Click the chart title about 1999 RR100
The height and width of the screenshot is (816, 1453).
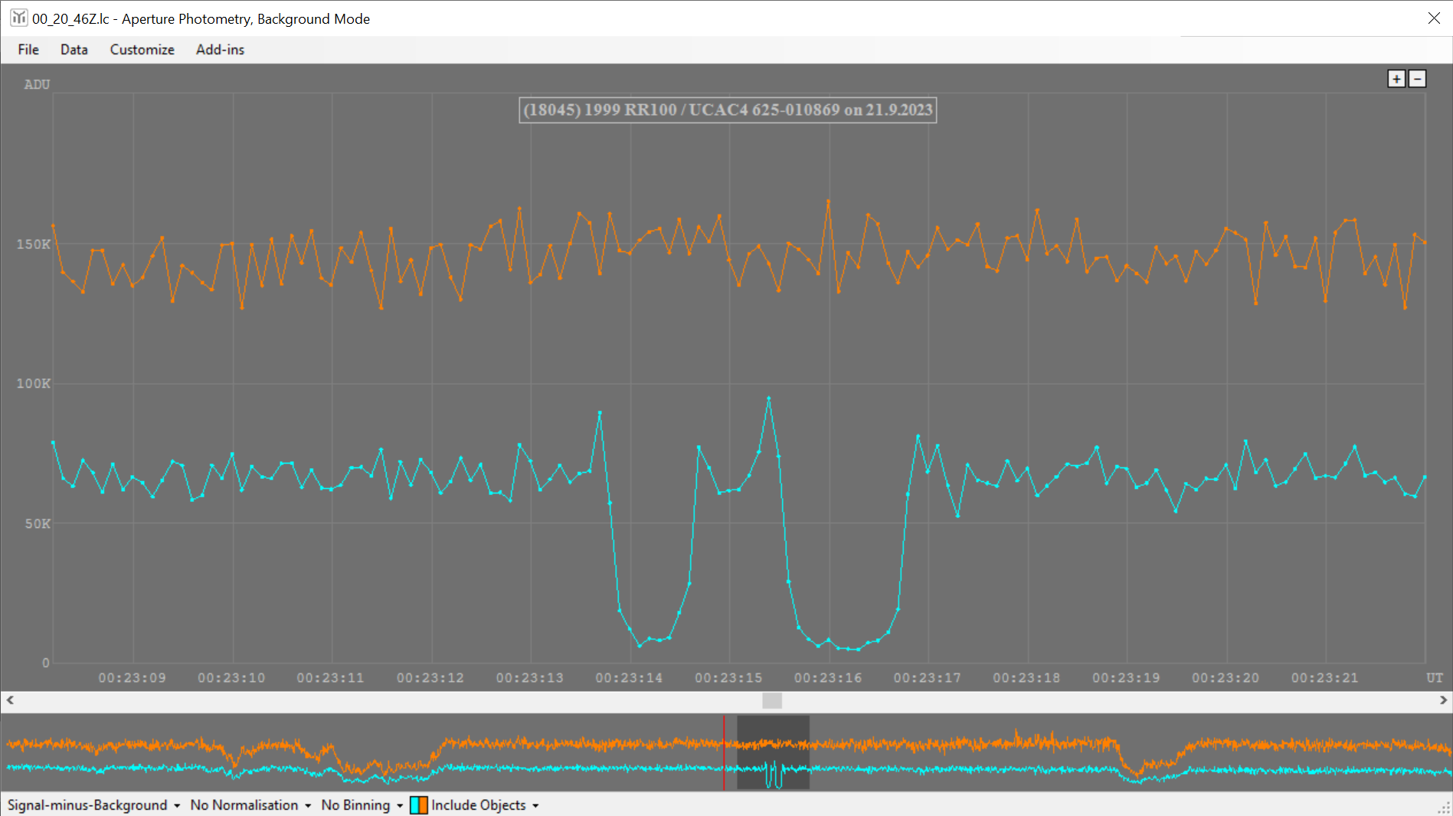[728, 110]
